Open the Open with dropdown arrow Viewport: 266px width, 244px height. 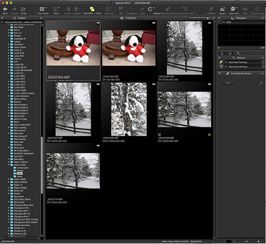coord(236,8)
